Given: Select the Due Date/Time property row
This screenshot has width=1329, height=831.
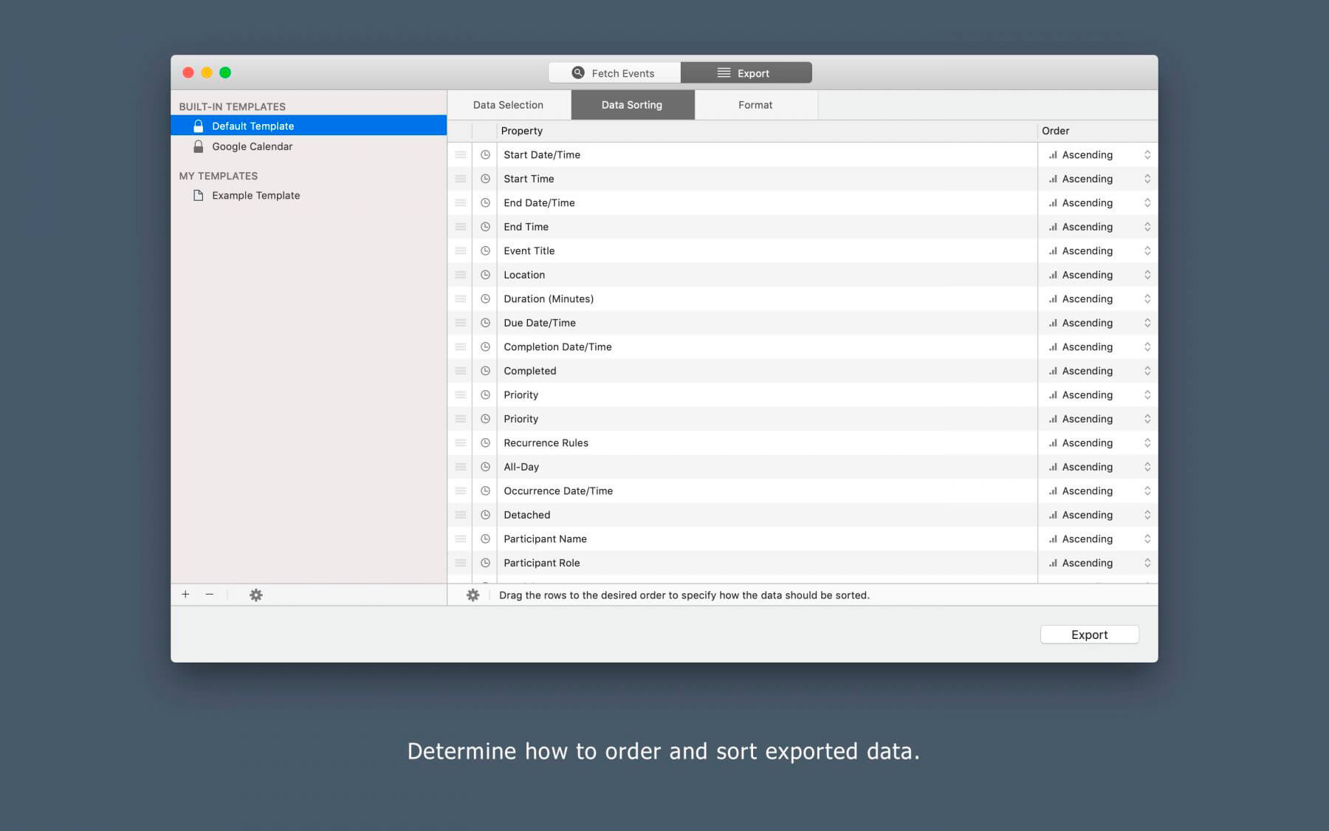Looking at the screenshot, I should [x=803, y=323].
